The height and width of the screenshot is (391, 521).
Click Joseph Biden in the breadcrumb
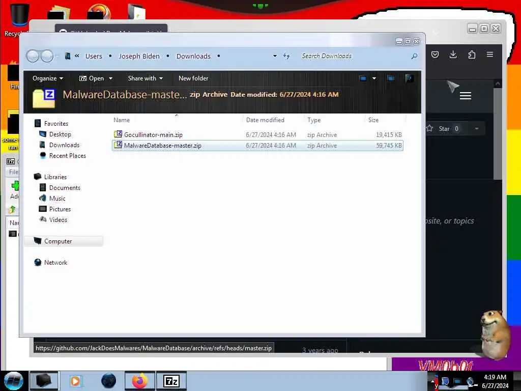coord(139,56)
